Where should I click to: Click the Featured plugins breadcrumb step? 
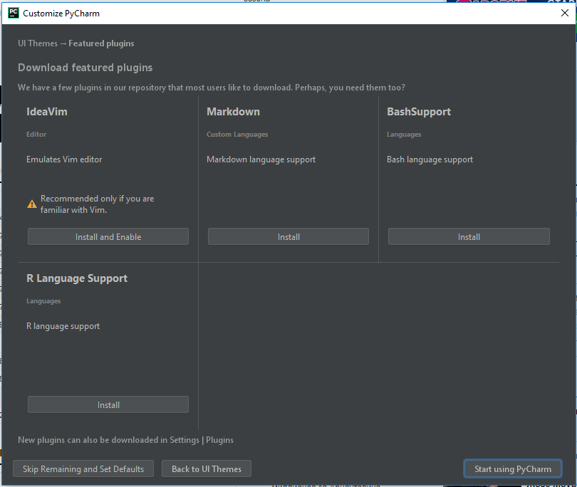click(x=101, y=43)
